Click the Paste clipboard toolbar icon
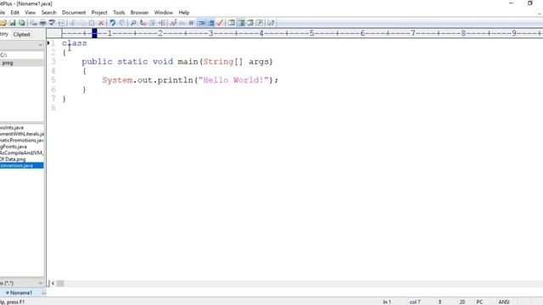The width and height of the screenshot is (543, 305). (92, 23)
